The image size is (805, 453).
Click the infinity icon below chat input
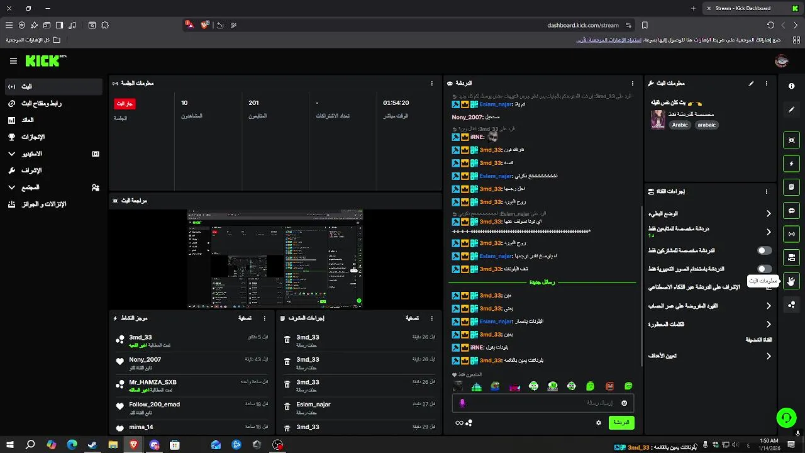pyautogui.click(x=459, y=423)
